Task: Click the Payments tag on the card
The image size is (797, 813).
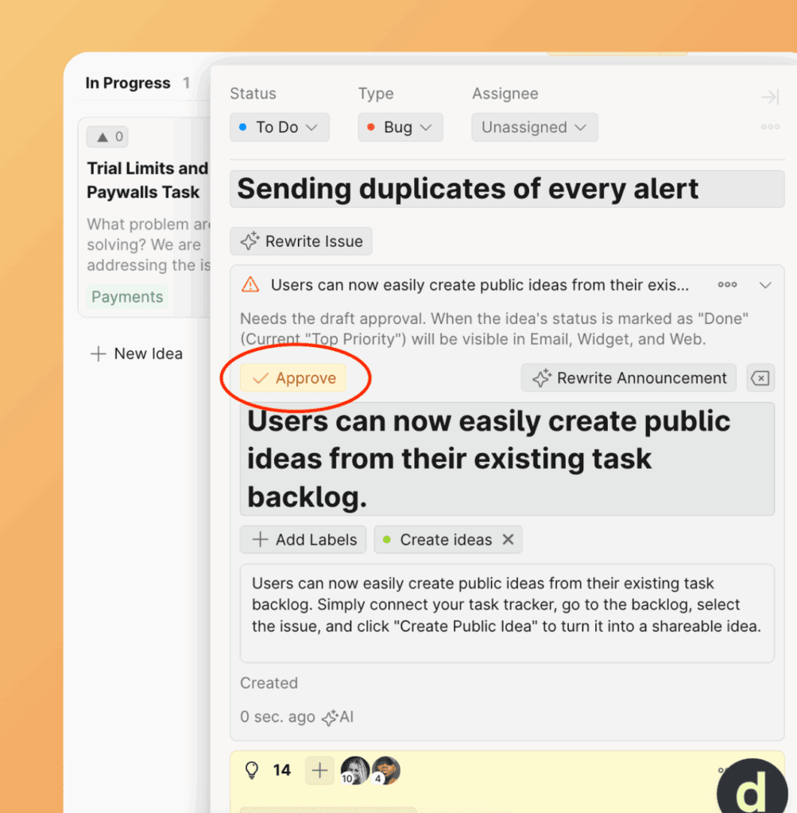Action: (127, 297)
